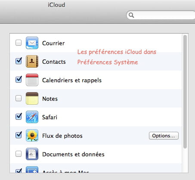
Task: Tick the Notes checkbox
Action: (19, 98)
